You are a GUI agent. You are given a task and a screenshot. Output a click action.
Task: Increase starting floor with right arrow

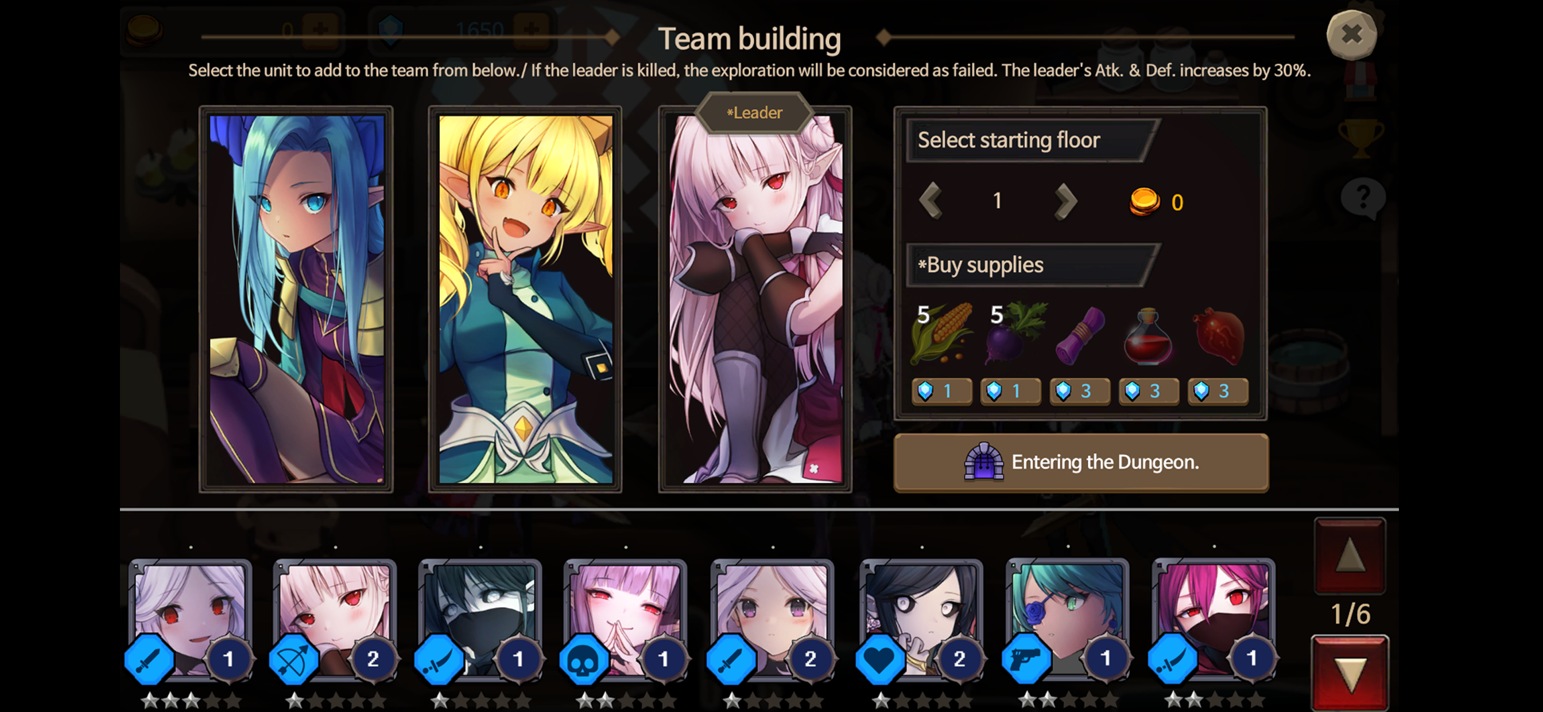[1065, 202]
